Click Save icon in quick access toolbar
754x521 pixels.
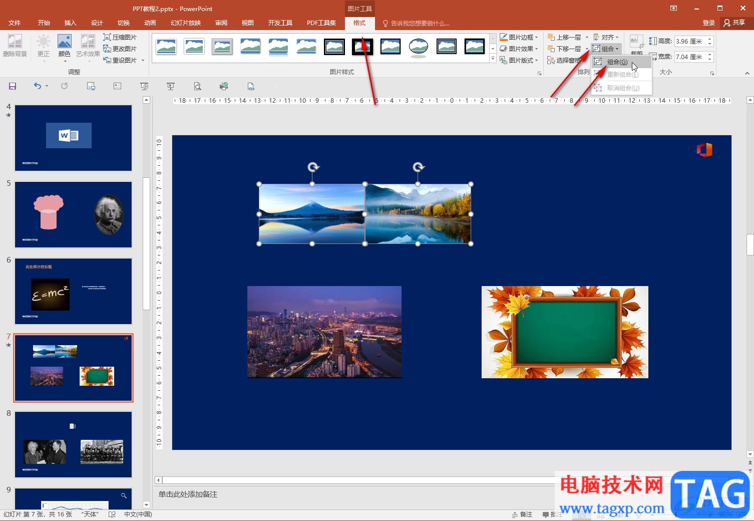coord(13,86)
